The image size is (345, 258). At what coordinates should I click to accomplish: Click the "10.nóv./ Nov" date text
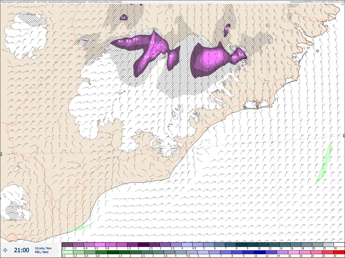(x=43, y=248)
